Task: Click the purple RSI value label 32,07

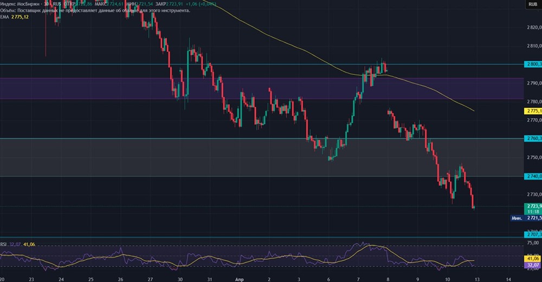Action: pyautogui.click(x=533, y=265)
